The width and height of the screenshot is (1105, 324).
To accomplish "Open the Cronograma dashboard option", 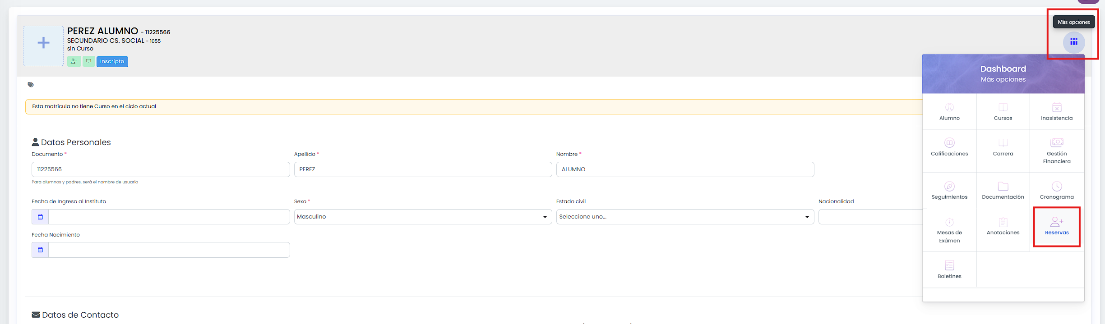I will [1056, 191].
